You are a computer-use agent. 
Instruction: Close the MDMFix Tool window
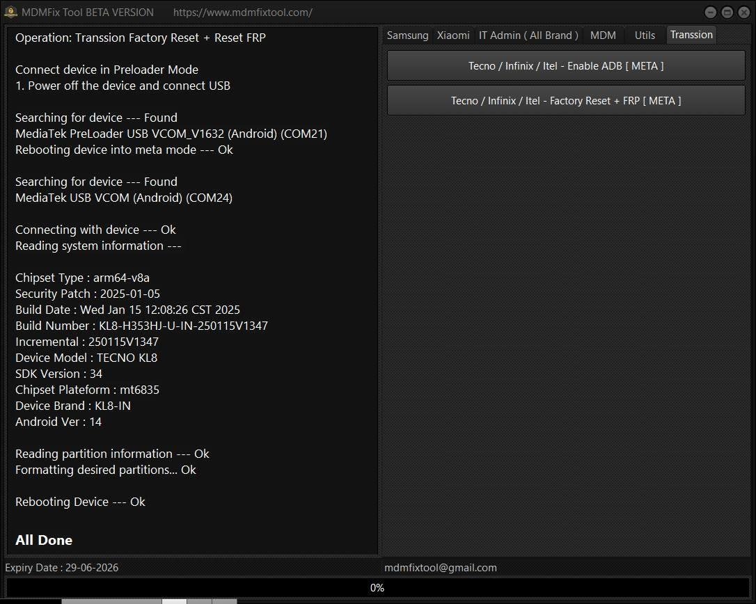[743, 13]
